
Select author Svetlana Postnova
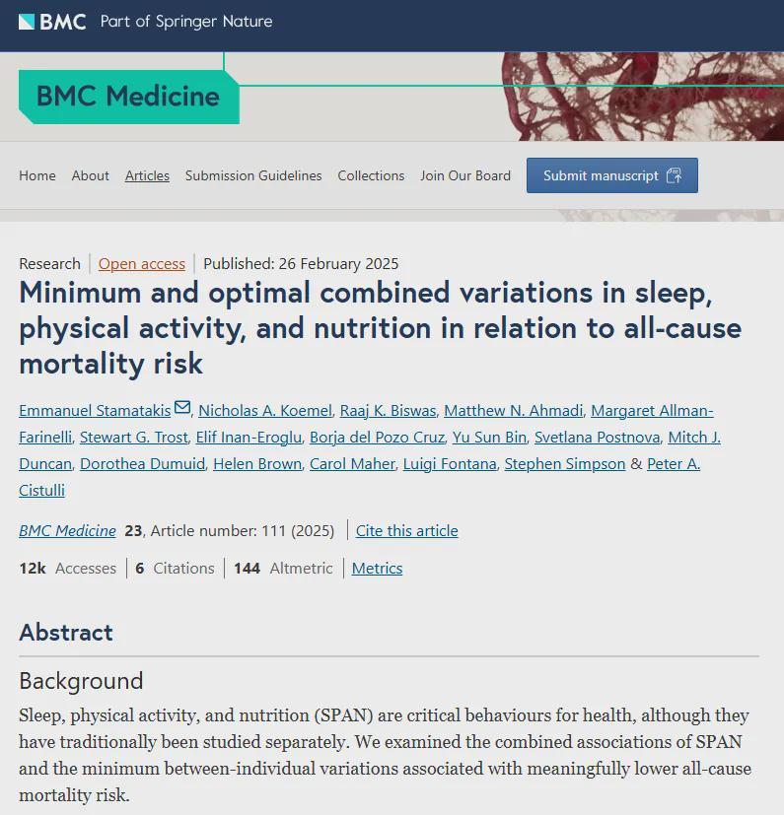597,438
